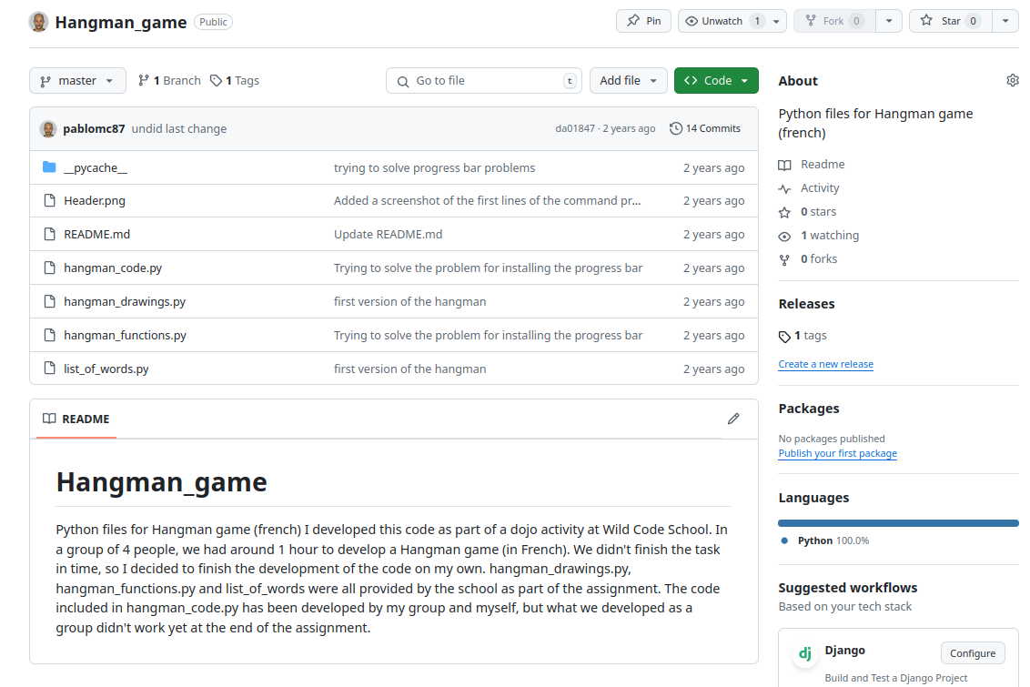Viewport: 1030px width, 687px height.
Task: Edit README with the pencil icon
Action: tap(733, 419)
